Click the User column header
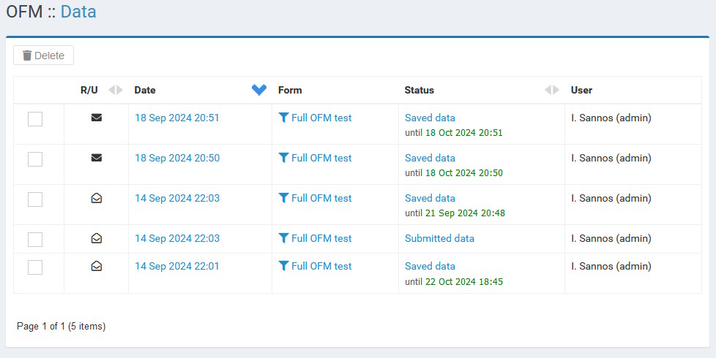 [x=581, y=90]
